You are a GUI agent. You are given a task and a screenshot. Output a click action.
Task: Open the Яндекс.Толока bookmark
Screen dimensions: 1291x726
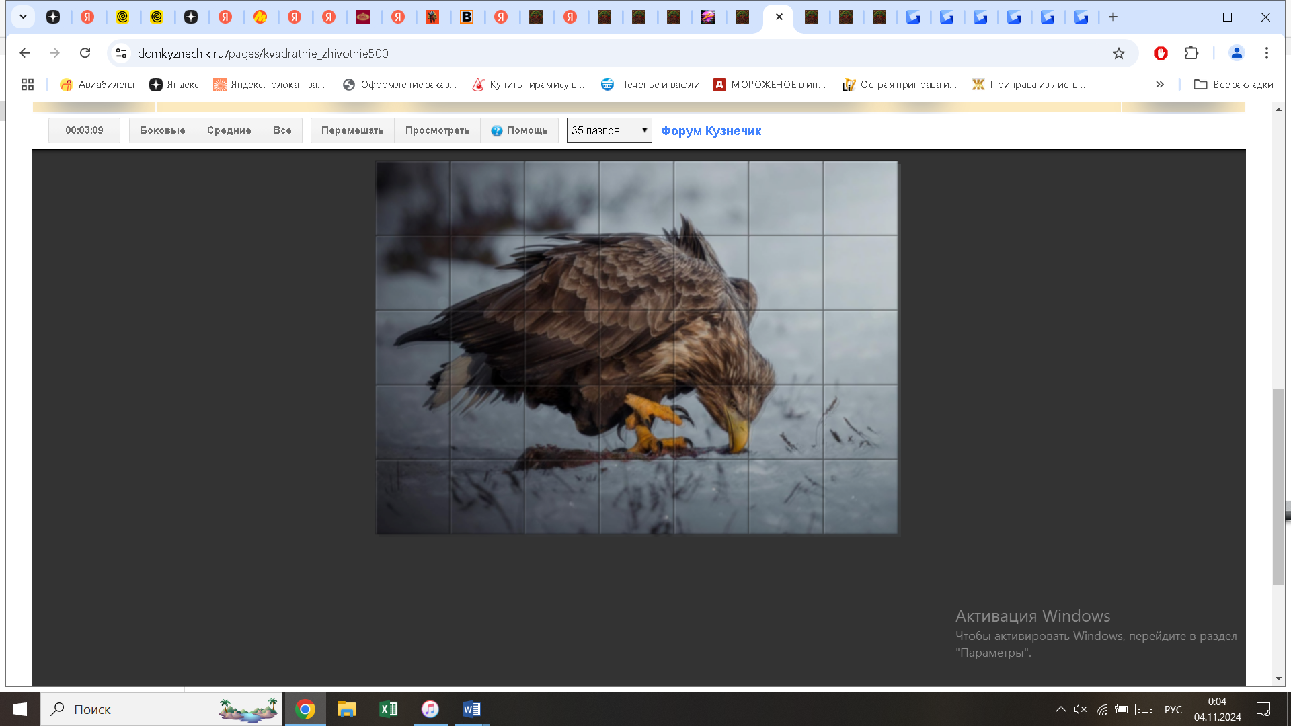pyautogui.click(x=269, y=84)
